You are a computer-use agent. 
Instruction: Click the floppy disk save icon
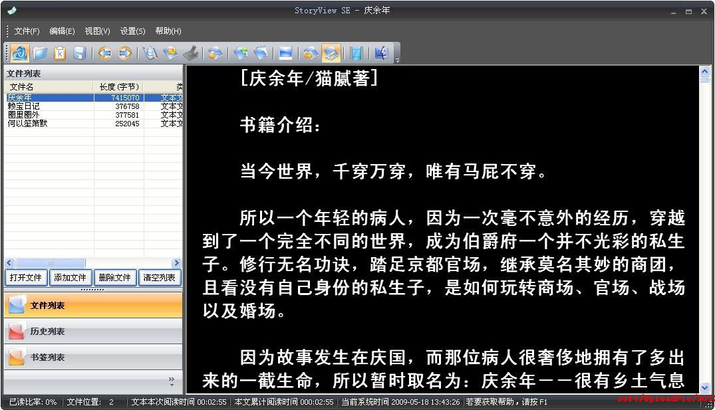click(79, 53)
